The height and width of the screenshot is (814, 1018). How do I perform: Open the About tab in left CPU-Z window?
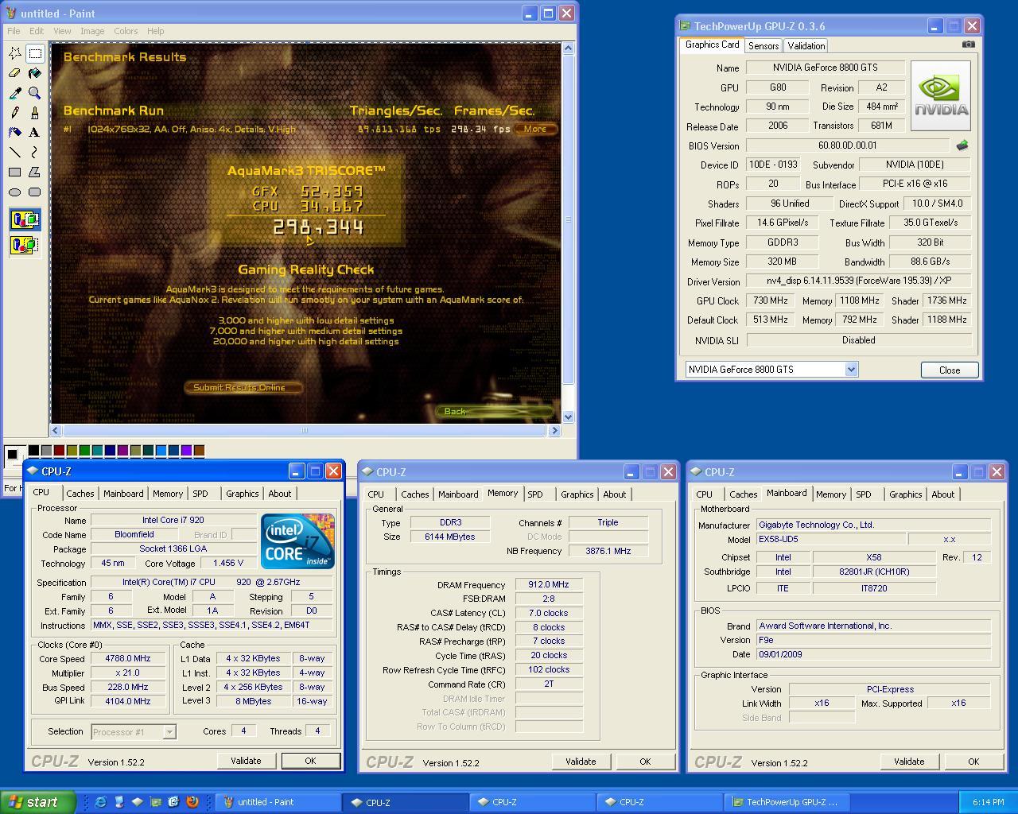click(280, 494)
